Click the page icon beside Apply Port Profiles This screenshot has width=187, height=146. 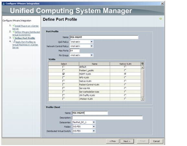coord(14,41)
